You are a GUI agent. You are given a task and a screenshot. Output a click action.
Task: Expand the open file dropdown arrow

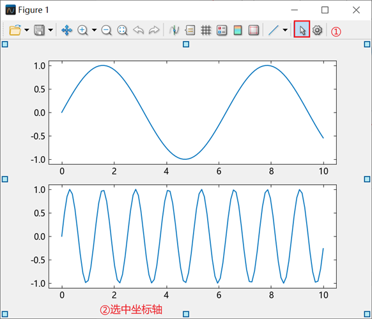click(x=27, y=30)
